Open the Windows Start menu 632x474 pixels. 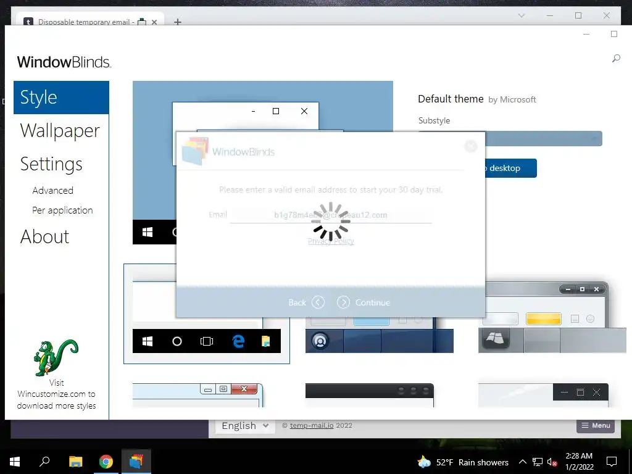pos(15,462)
